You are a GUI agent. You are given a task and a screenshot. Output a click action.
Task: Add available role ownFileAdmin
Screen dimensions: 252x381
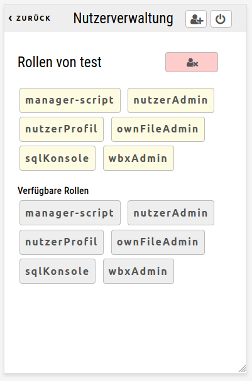click(x=158, y=242)
